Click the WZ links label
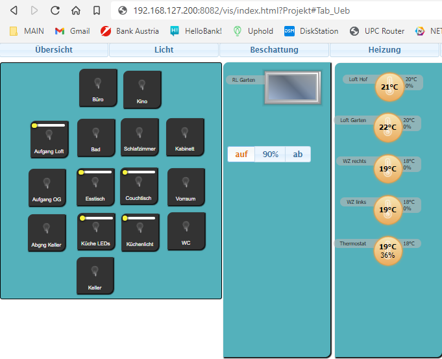The width and height of the screenshot is (442, 359). 356,202
